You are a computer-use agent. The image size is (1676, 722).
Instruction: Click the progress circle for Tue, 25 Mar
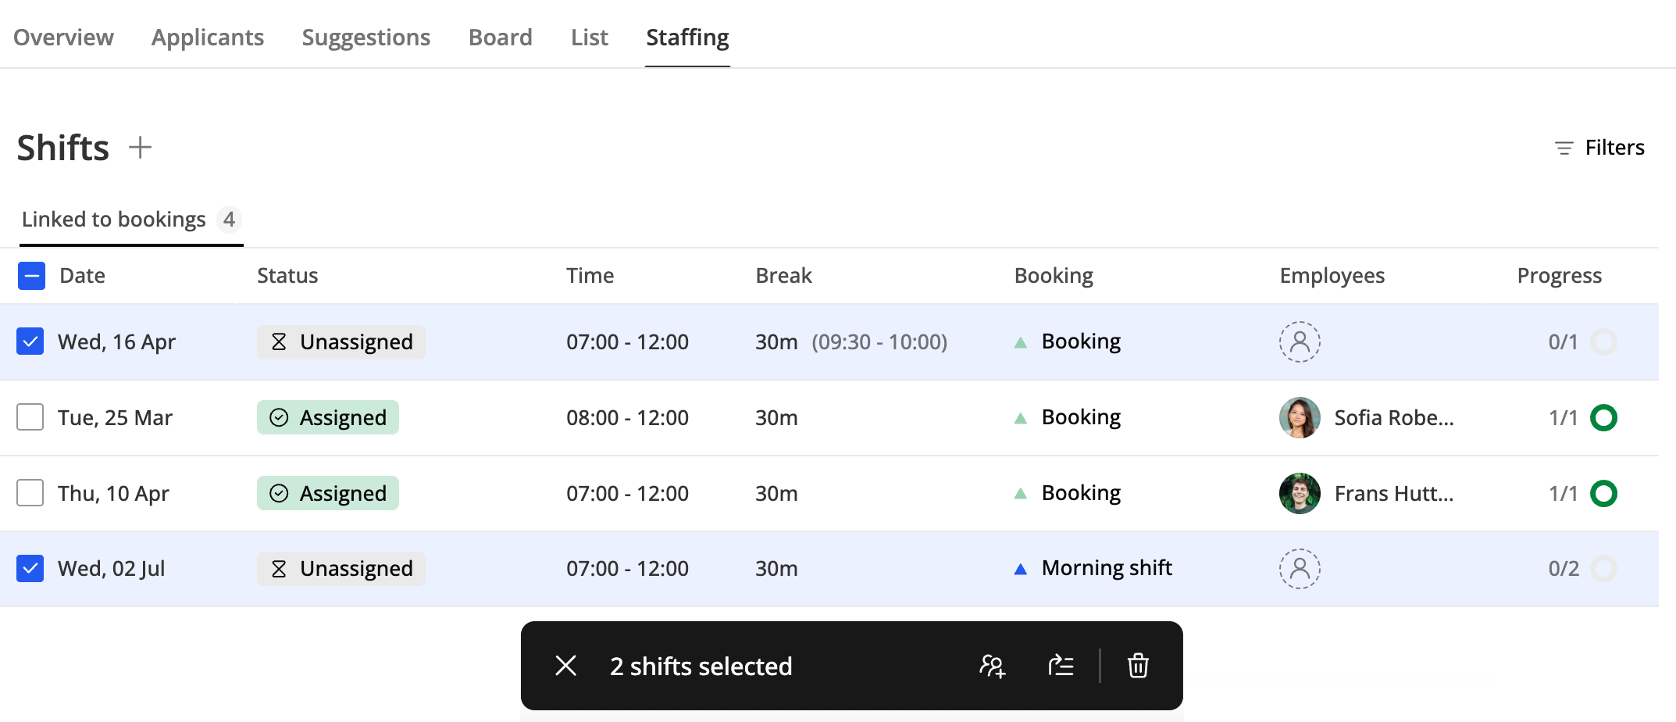click(1603, 417)
